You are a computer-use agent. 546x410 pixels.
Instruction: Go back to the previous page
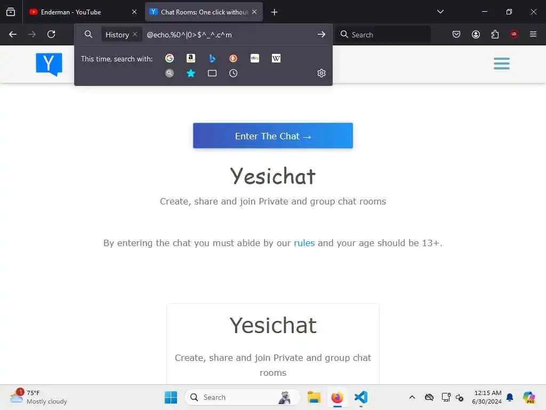point(13,34)
